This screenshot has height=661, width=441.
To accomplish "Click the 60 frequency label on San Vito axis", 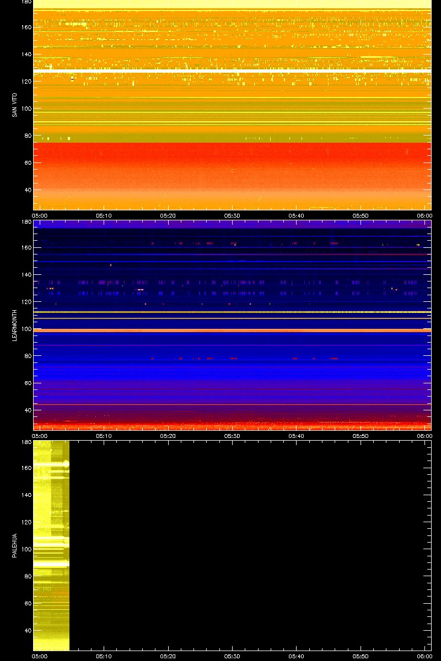I will pyautogui.click(x=27, y=163).
